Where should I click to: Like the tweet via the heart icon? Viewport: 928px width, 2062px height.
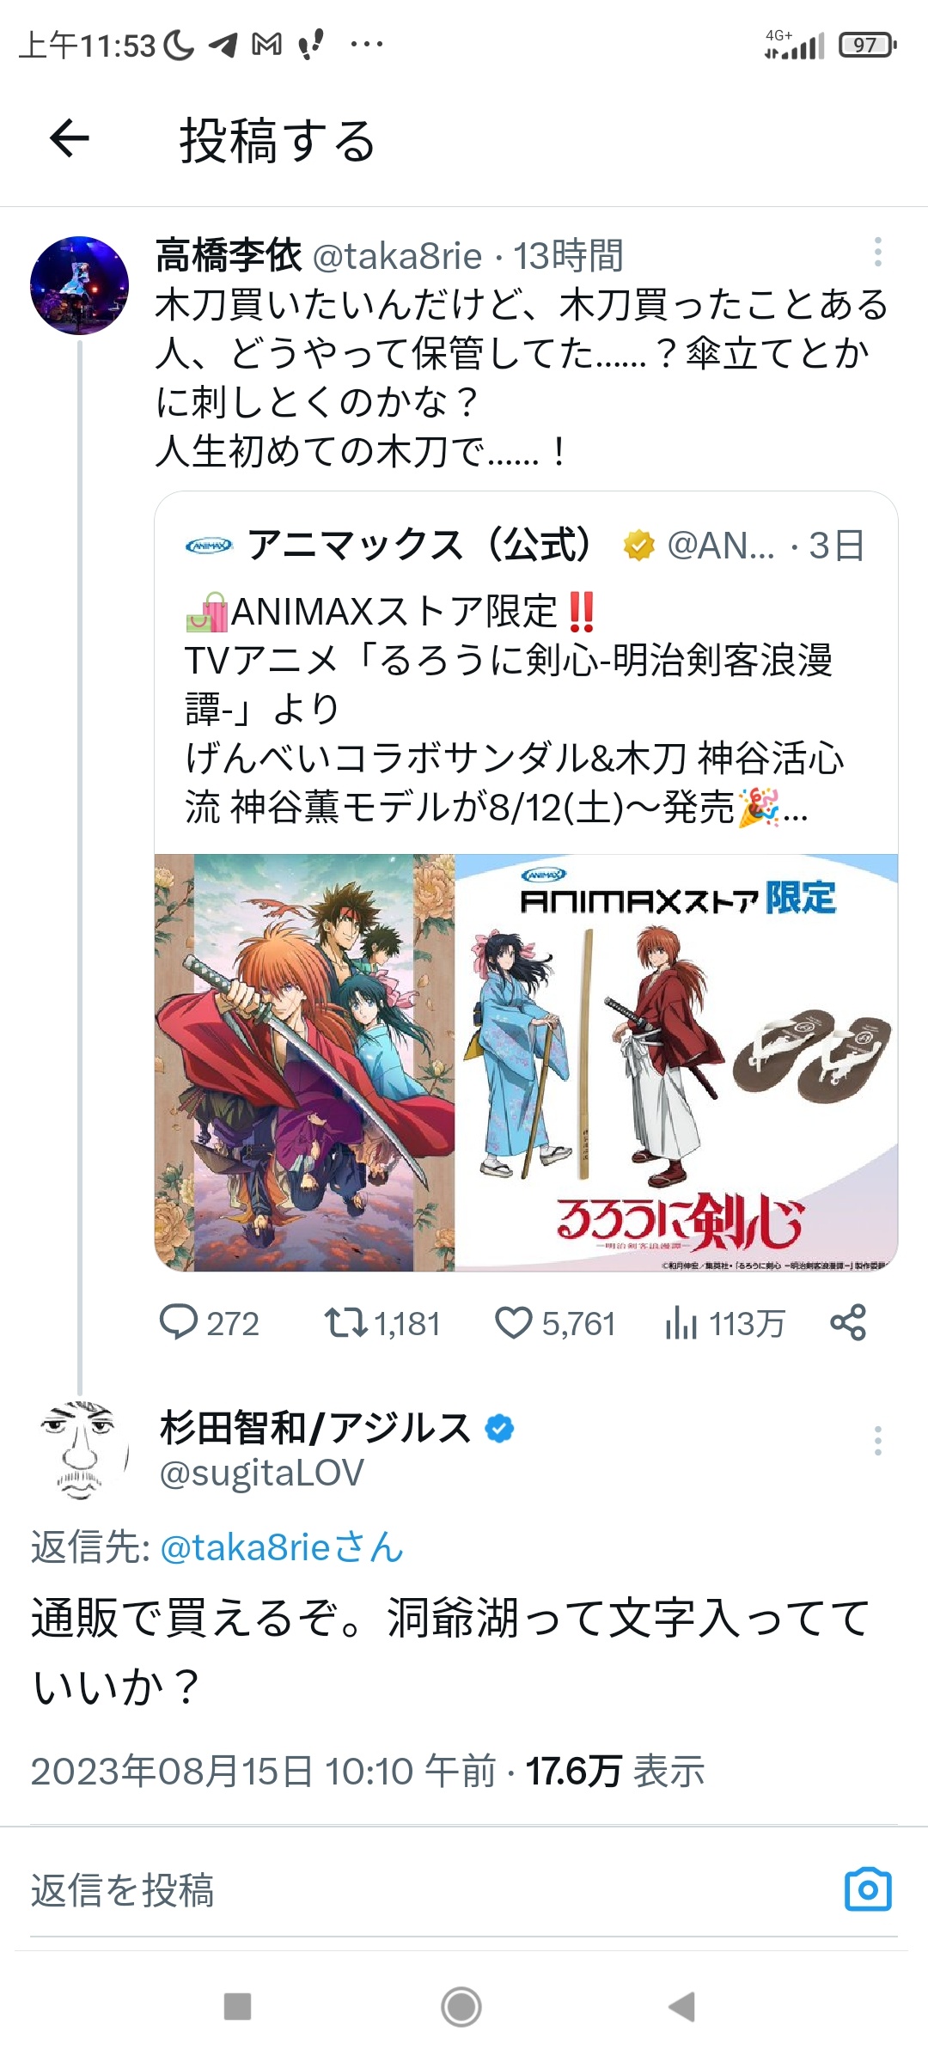514,1323
